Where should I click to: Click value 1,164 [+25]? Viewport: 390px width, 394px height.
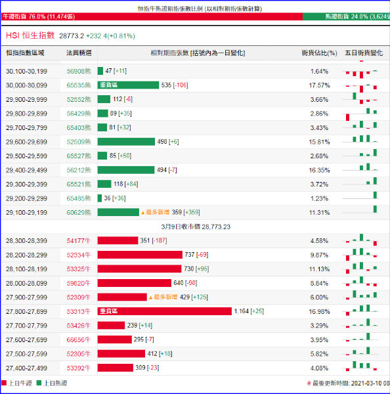249,311
